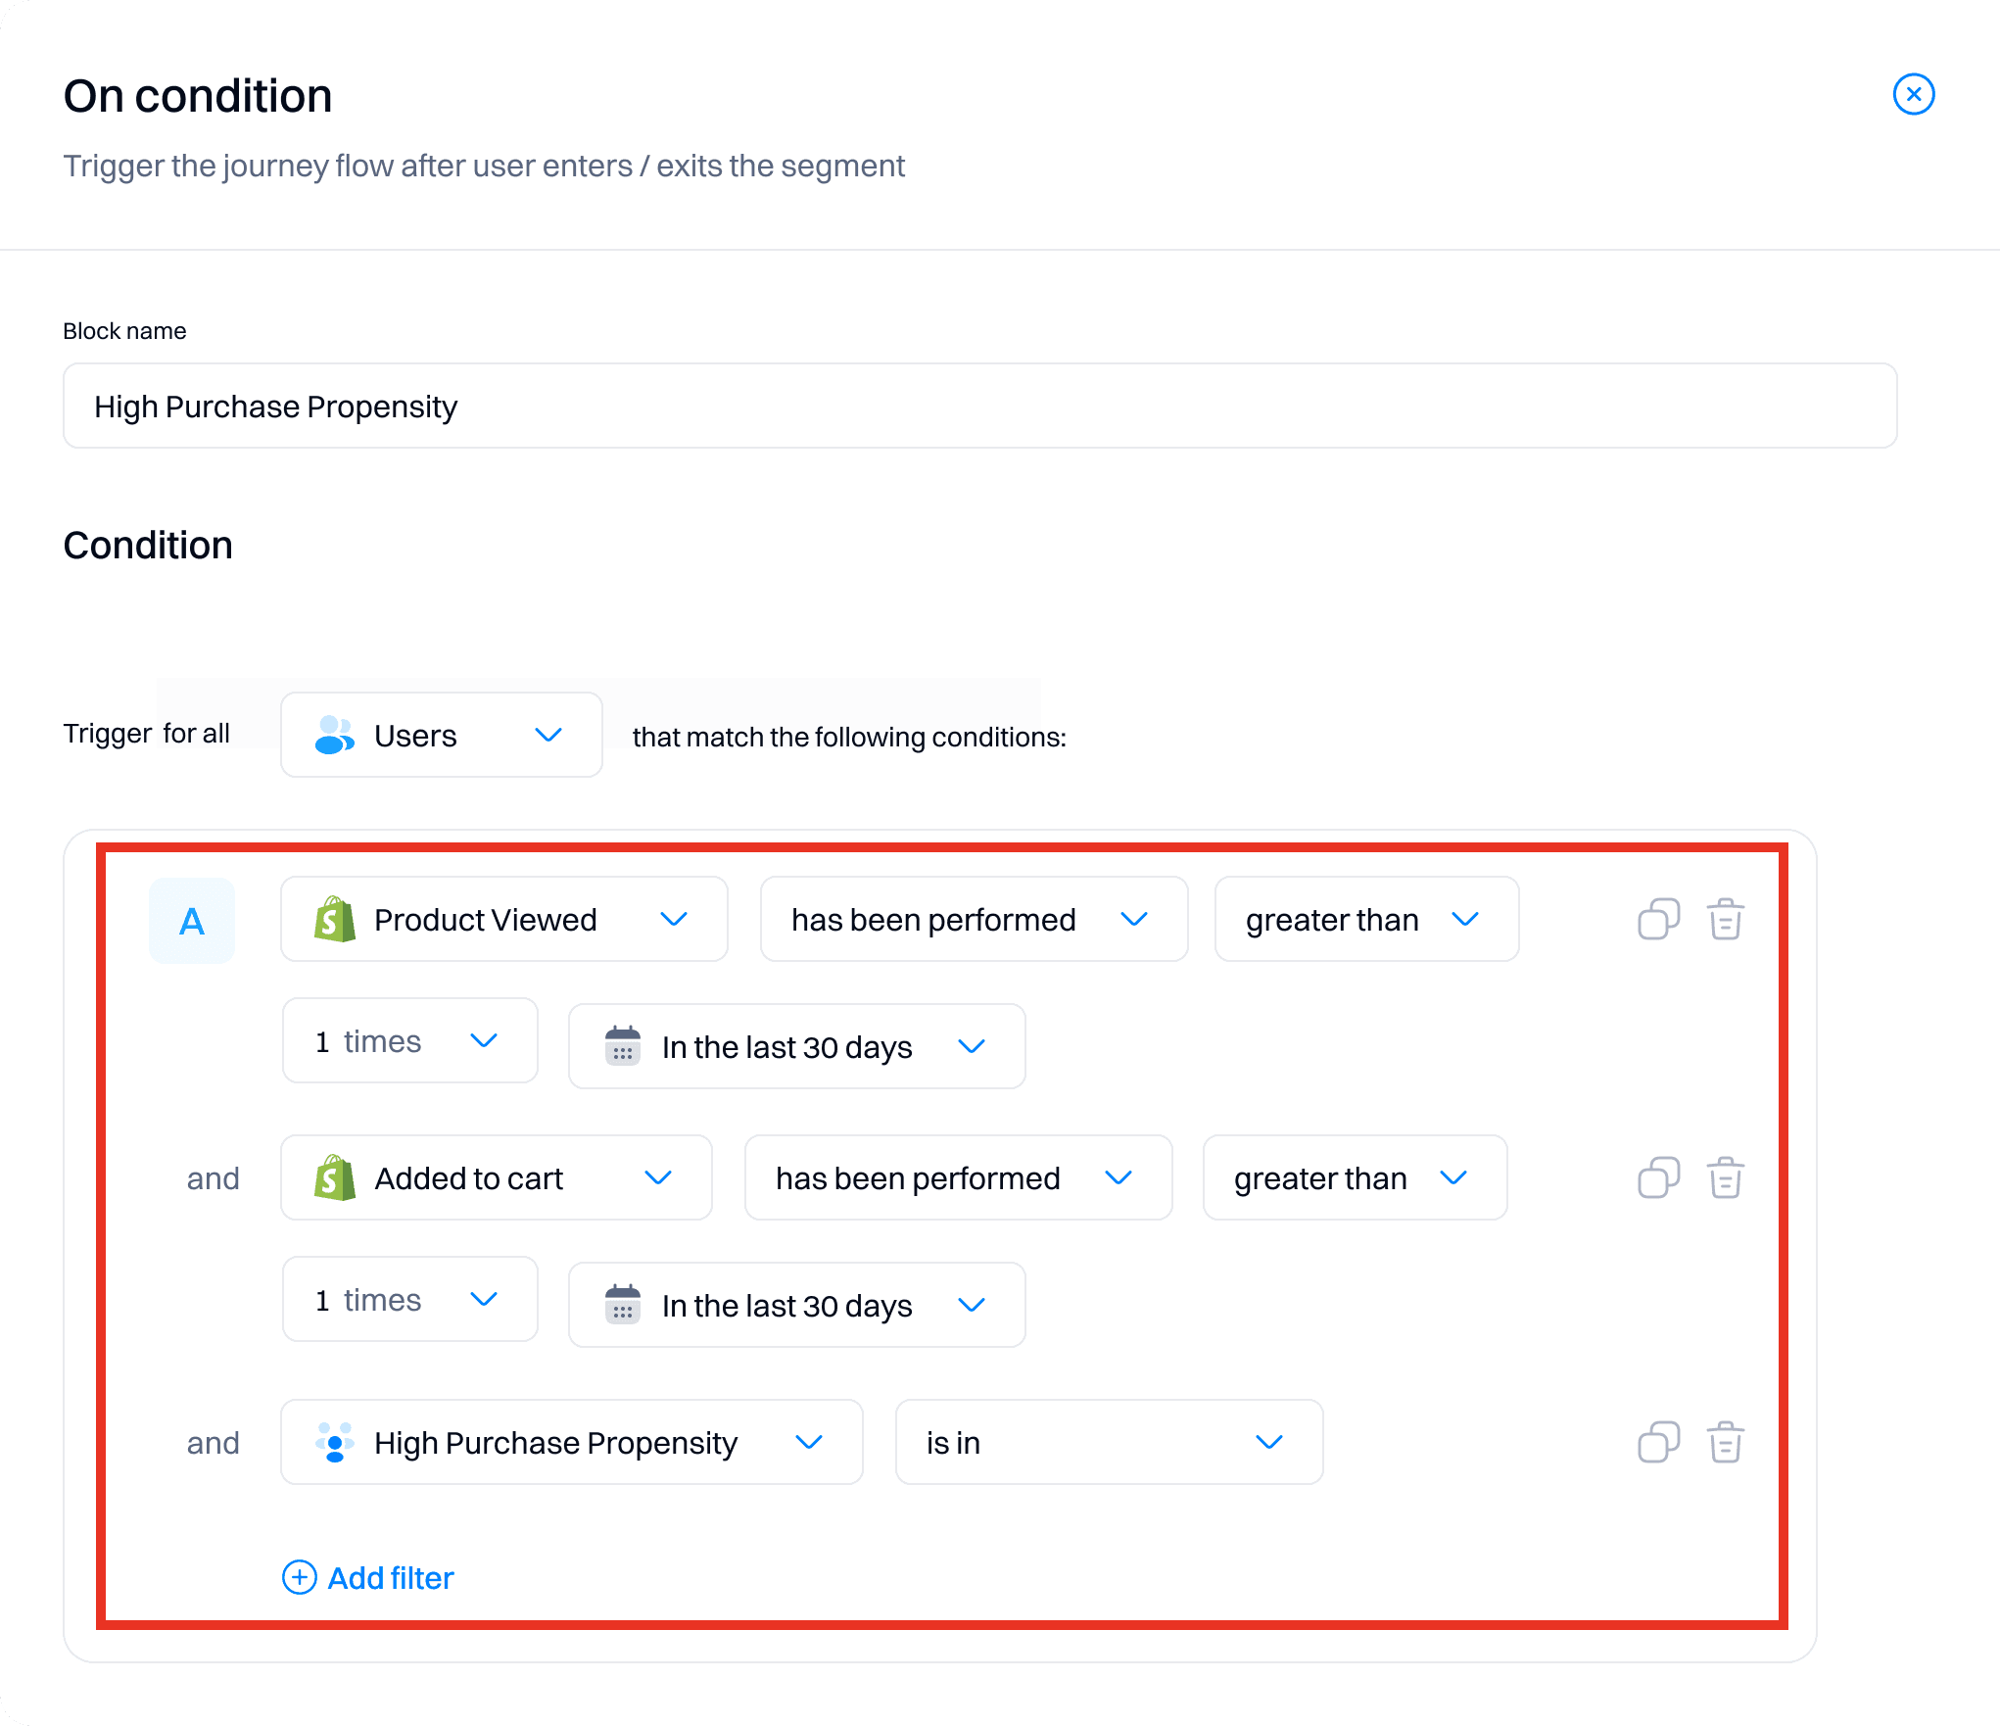The height and width of the screenshot is (1726, 2000).
Task: Expand the Added to cart event dropdown
Action: 496,1178
